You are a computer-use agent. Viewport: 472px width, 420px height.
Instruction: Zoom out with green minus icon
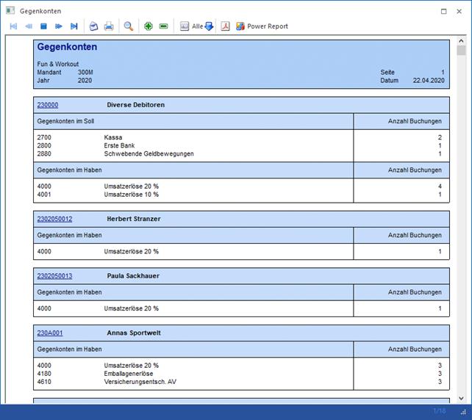[x=163, y=26]
